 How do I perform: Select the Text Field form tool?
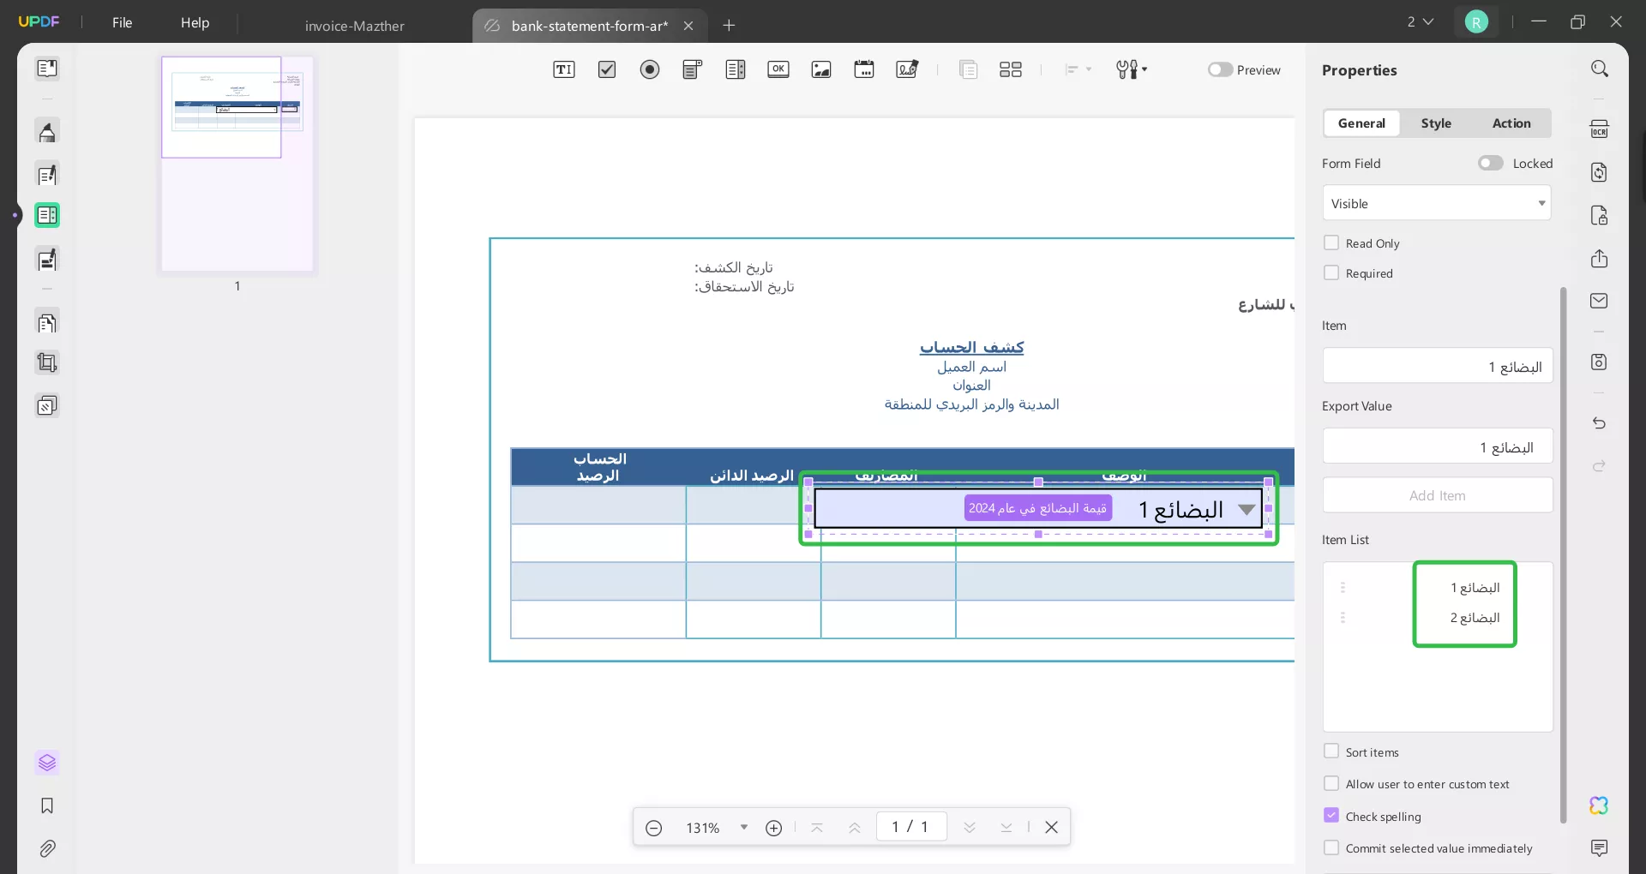[564, 69]
